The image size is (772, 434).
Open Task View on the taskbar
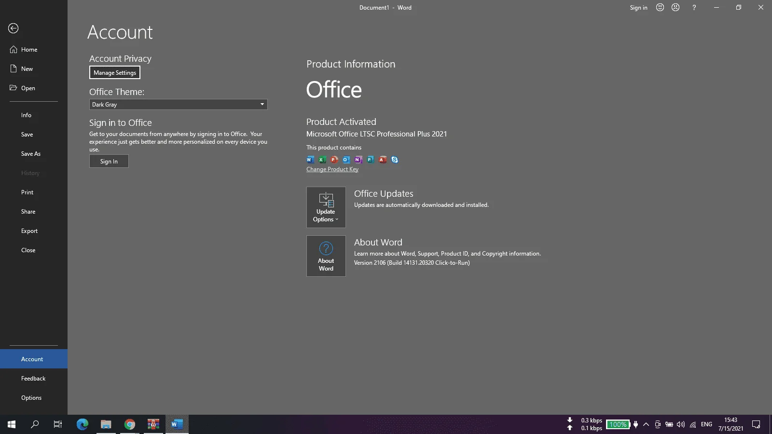click(58, 424)
